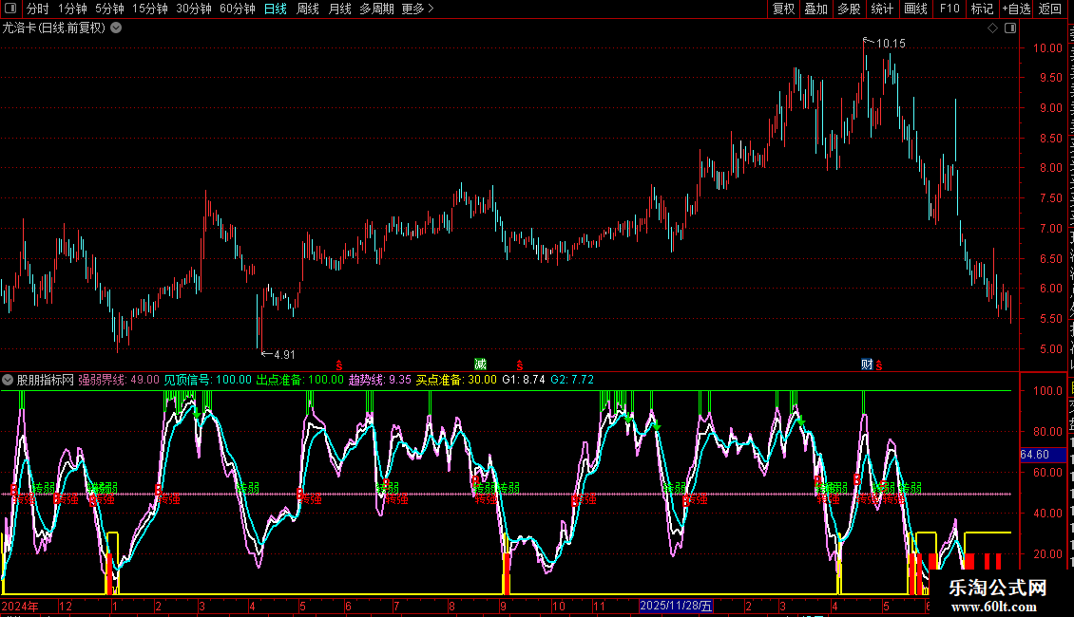Image resolution: width=1074 pixels, height=617 pixels.
Task: Click the panel layout icon beside 分时
Action: (10, 9)
